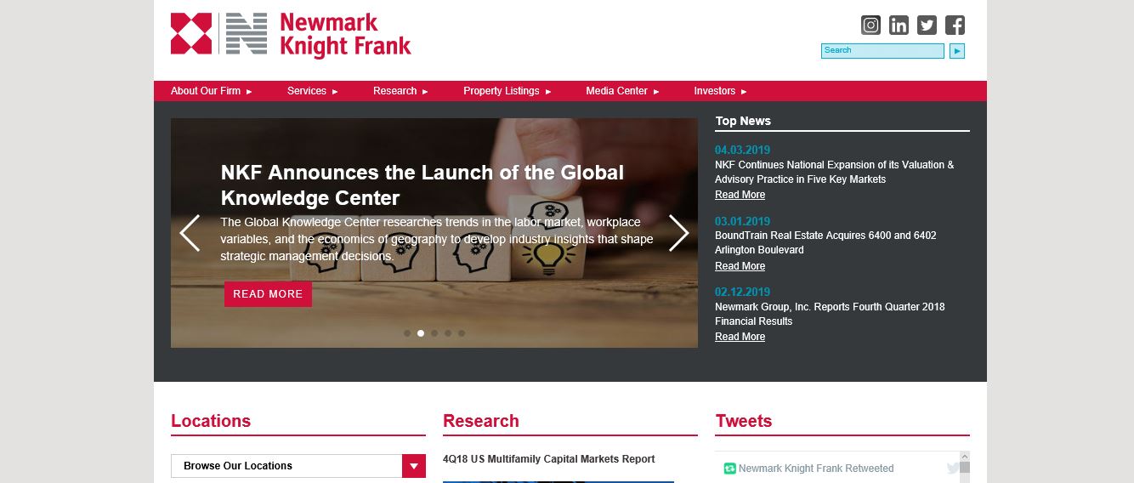The height and width of the screenshot is (483, 1134).
Task: Advance carousel with right arrow
Action: 678,233
